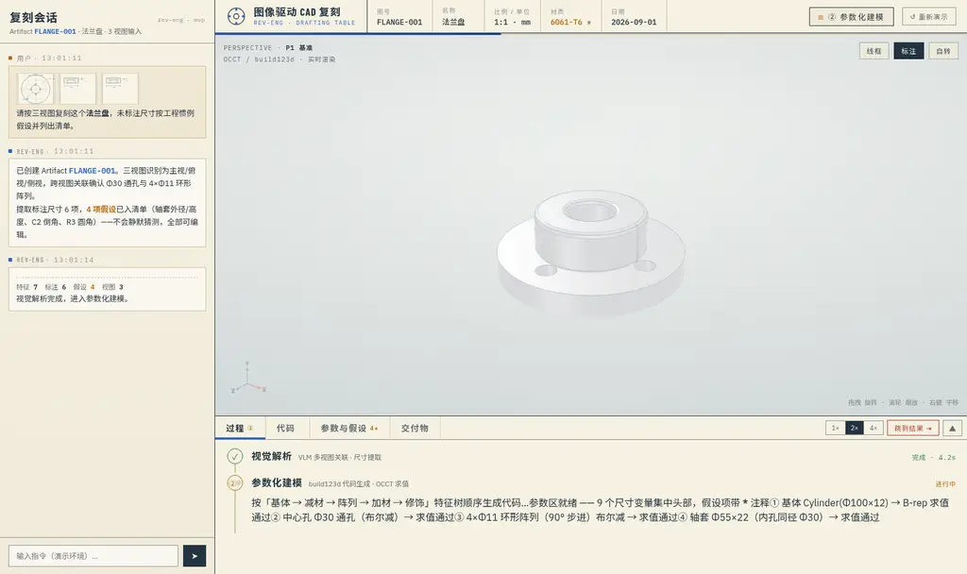
Task: Click the date value 2026-09-01
Action: [x=634, y=23]
